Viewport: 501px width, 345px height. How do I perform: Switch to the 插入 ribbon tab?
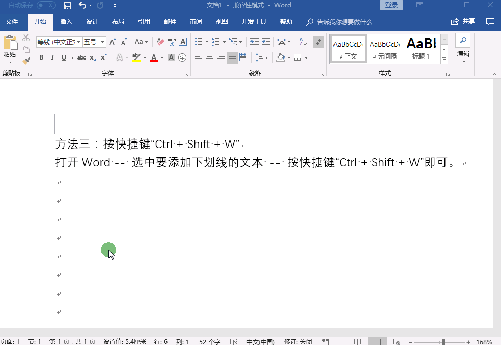pos(66,22)
